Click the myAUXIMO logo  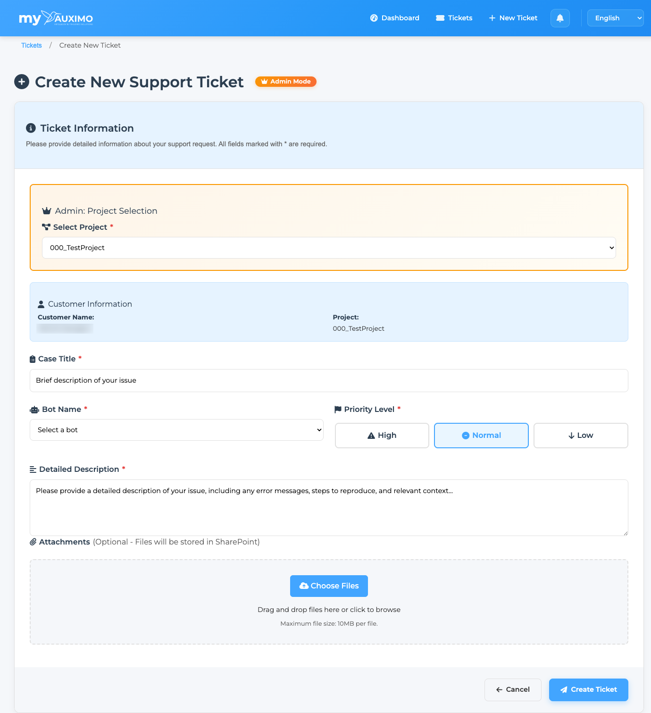(56, 18)
